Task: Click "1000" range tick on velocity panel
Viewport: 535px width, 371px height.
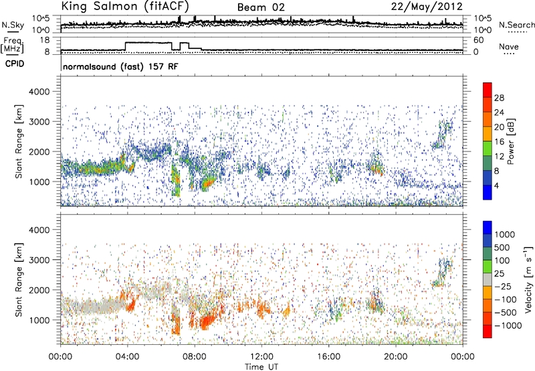Action: pos(39,320)
